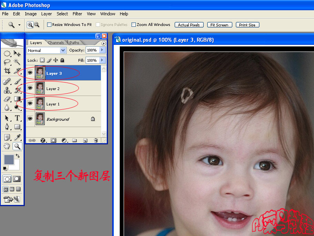The width and height of the screenshot is (314, 236).
Task: Select the Magic Wand tool
Action: [17, 62]
